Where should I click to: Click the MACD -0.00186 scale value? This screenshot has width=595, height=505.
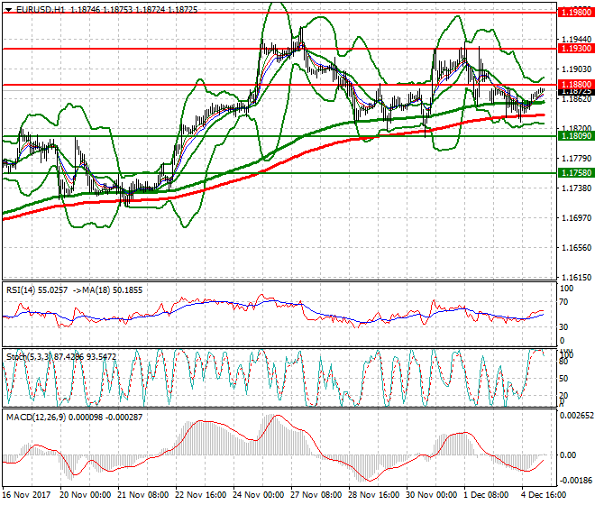pyautogui.click(x=576, y=481)
